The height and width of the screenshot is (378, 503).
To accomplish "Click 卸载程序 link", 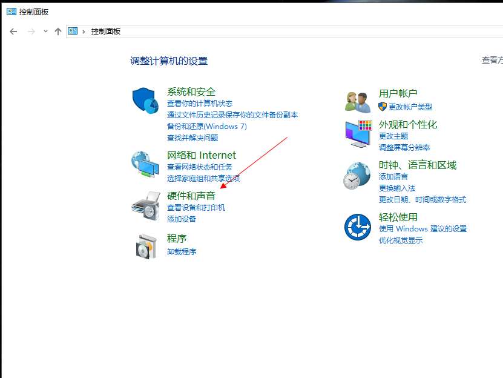I will pyautogui.click(x=181, y=252).
